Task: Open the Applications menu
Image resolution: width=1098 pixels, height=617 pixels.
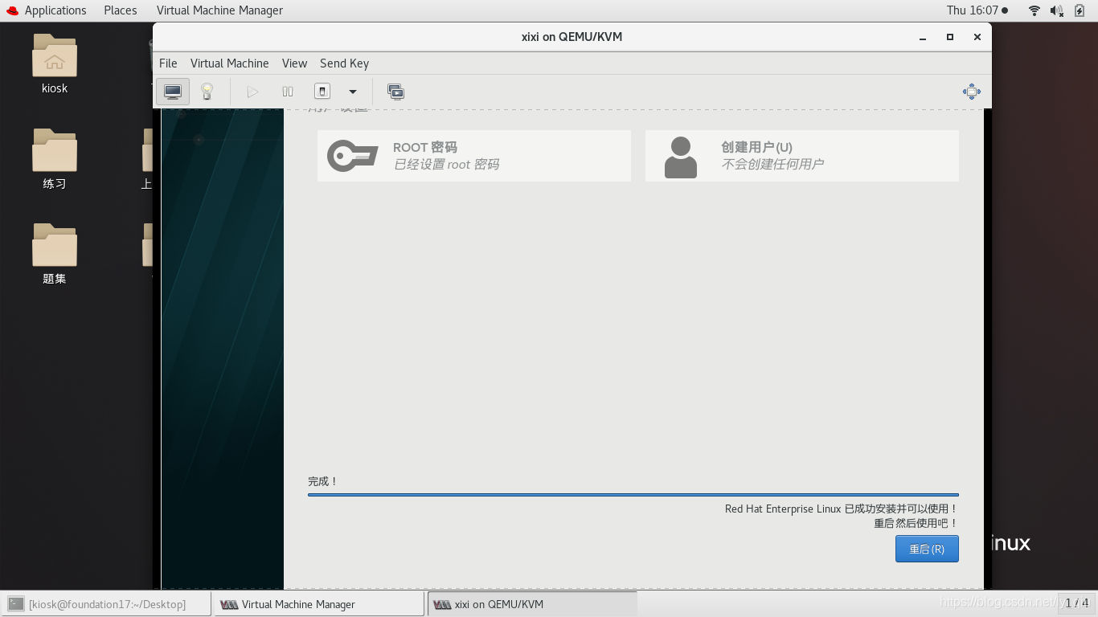Action: (55, 10)
